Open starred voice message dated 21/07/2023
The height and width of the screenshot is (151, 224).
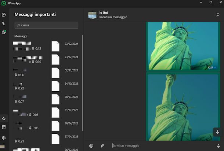tap(46, 113)
